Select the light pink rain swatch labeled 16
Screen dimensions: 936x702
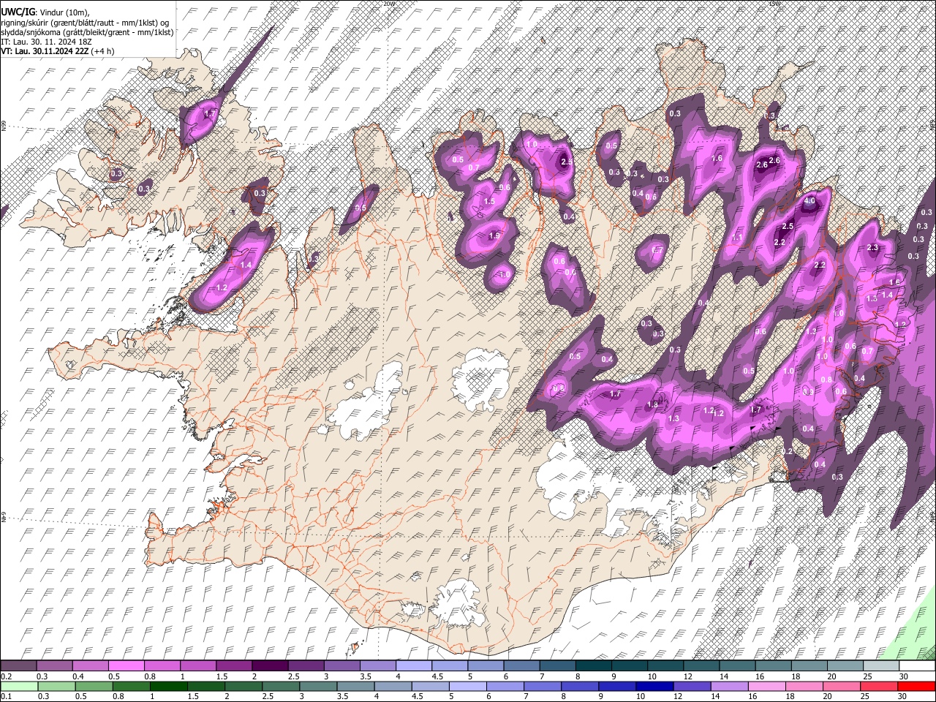pos(766,686)
